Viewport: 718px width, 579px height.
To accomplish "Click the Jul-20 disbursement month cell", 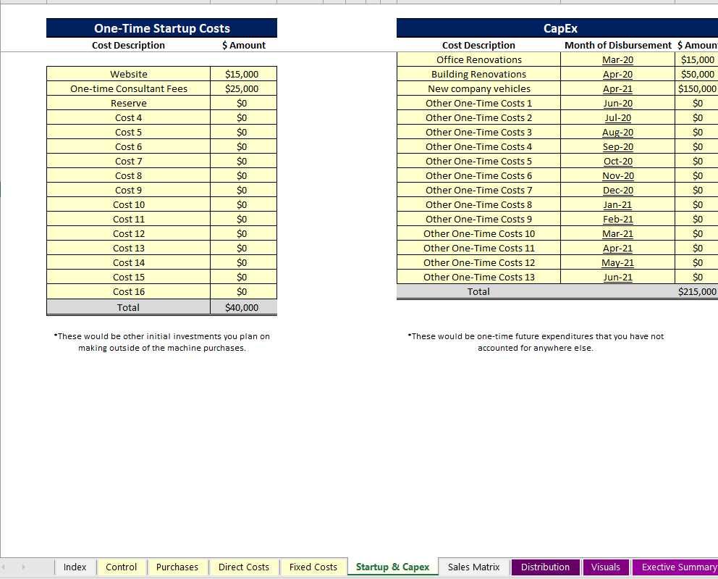I will pyautogui.click(x=617, y=118).
